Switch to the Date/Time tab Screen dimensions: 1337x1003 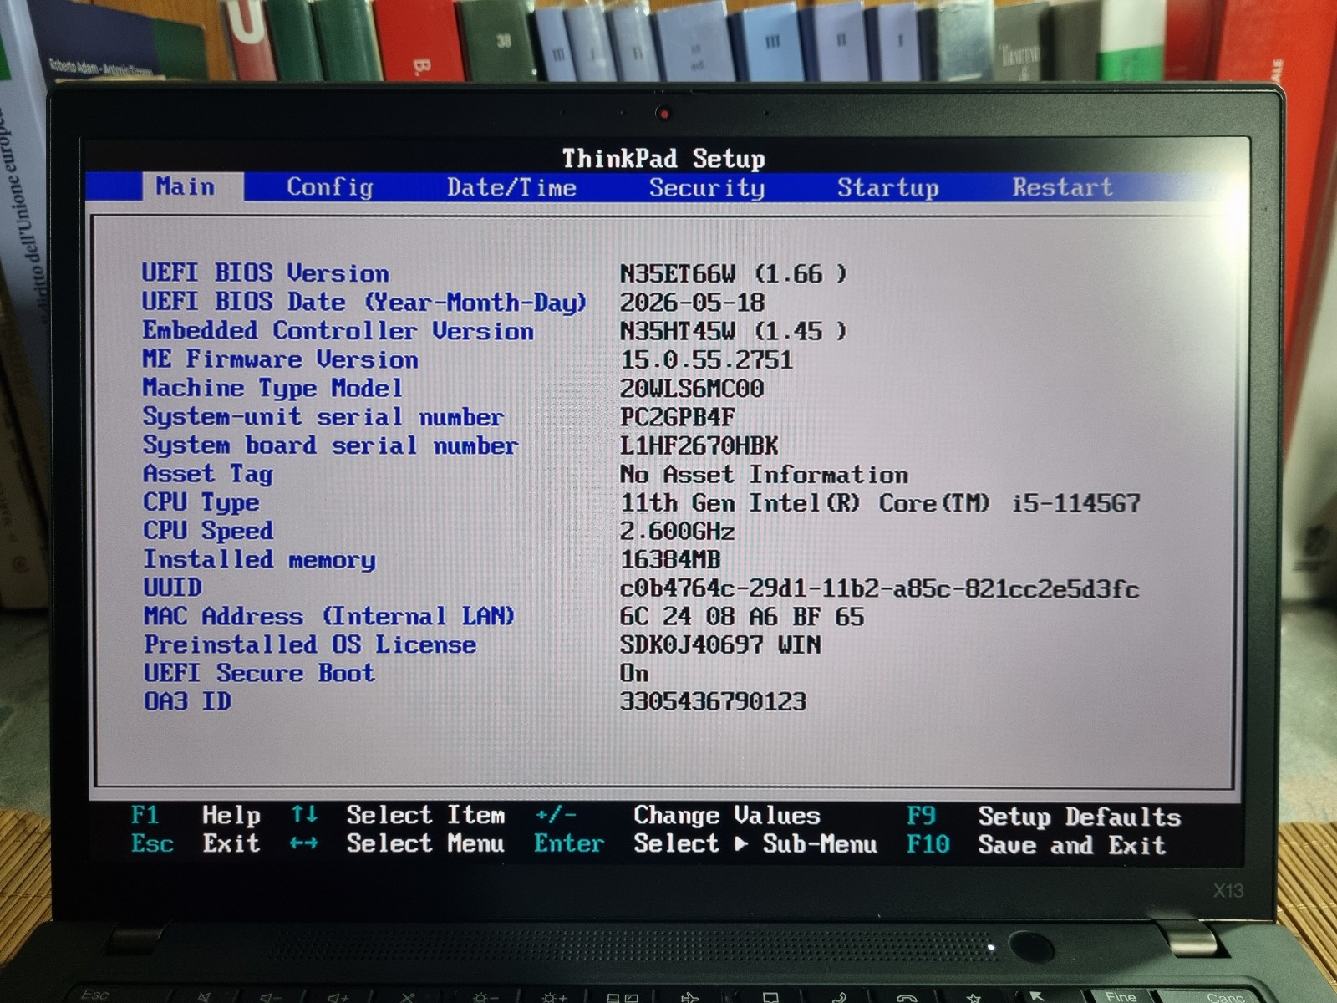[x=511, y=187]
